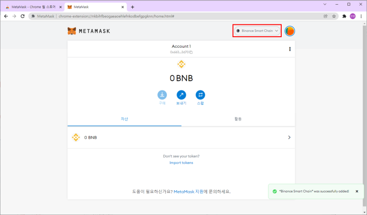The height and width of the screenshot is (215, 367).
Task: Click the Buy (구매) download icon
Action: click(x=162, y=95)
